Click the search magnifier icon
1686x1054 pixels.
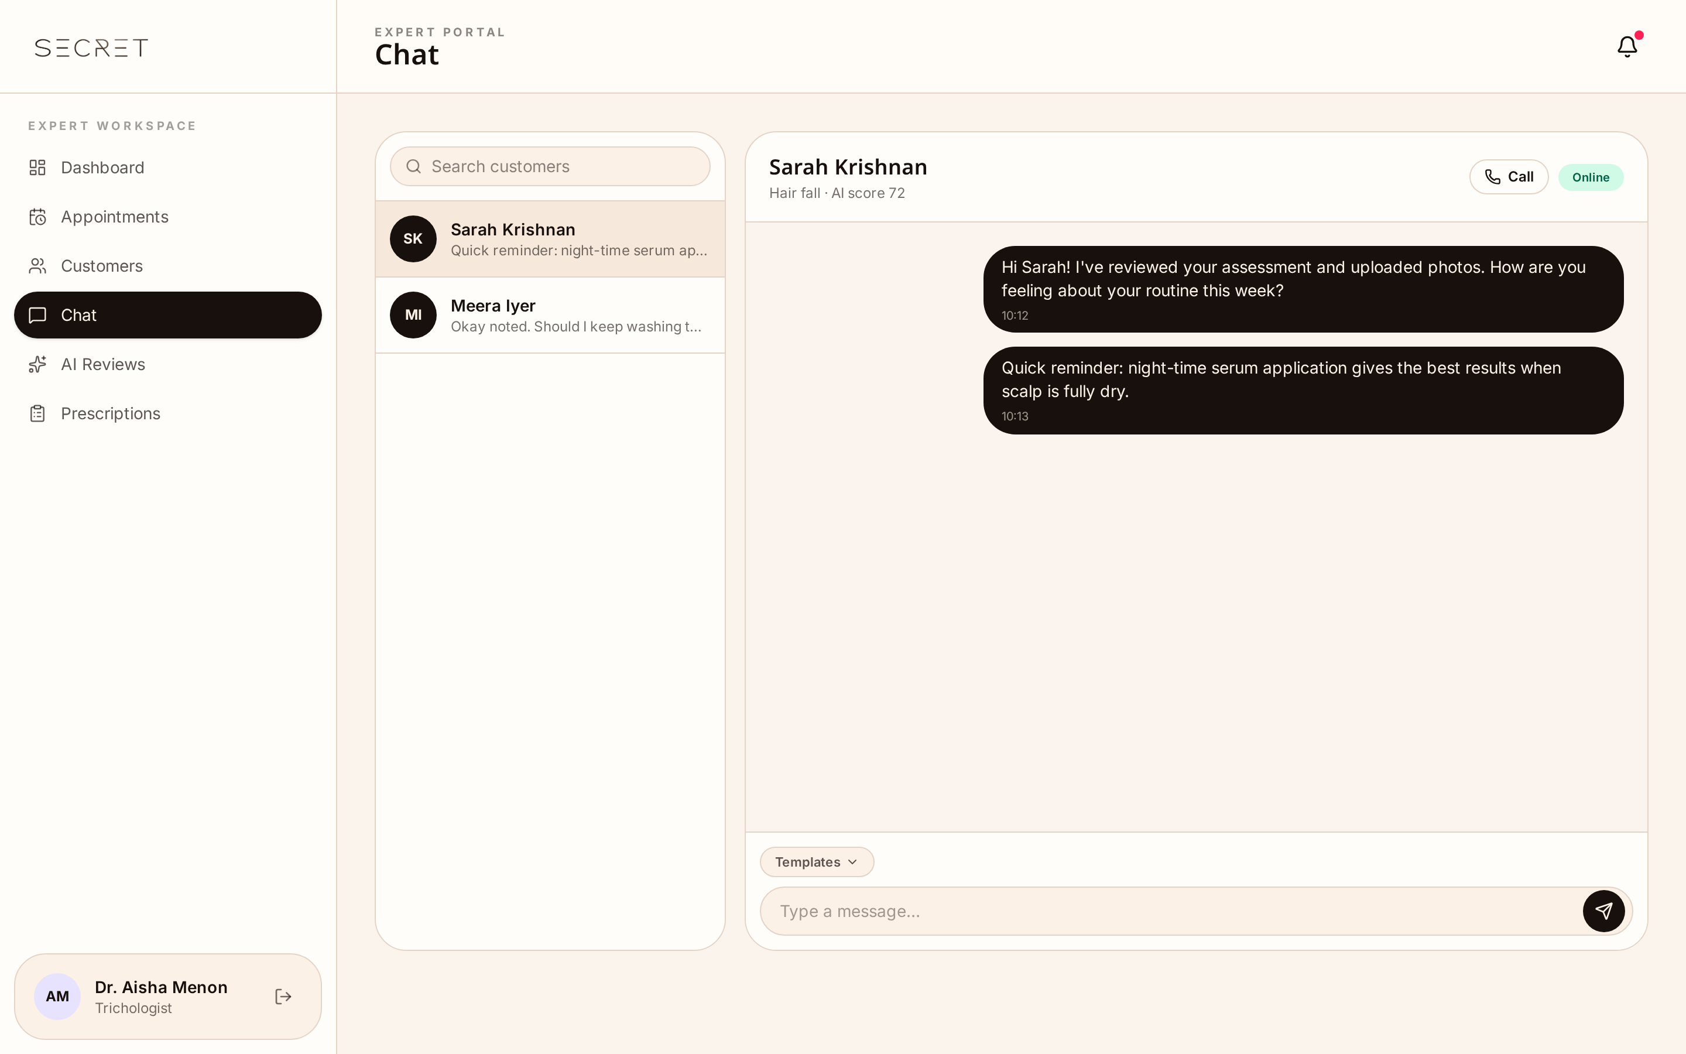point(413,167)
